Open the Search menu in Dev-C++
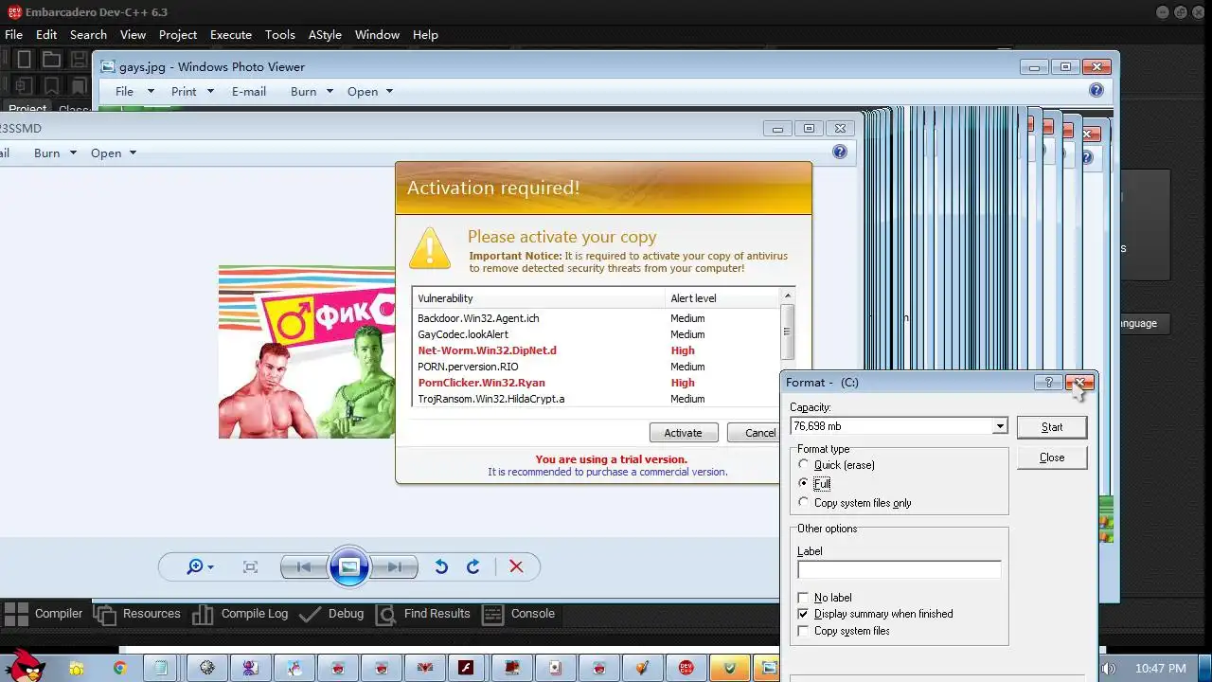 click(x=88, y=34)
